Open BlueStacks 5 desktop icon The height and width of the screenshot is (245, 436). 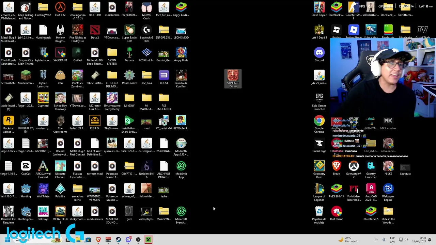point(371,214)
